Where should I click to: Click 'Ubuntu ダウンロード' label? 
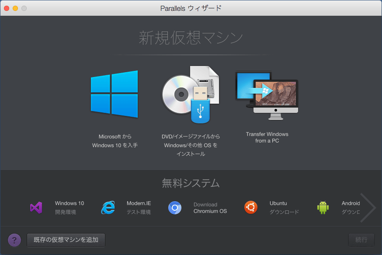tap(284, 208)
